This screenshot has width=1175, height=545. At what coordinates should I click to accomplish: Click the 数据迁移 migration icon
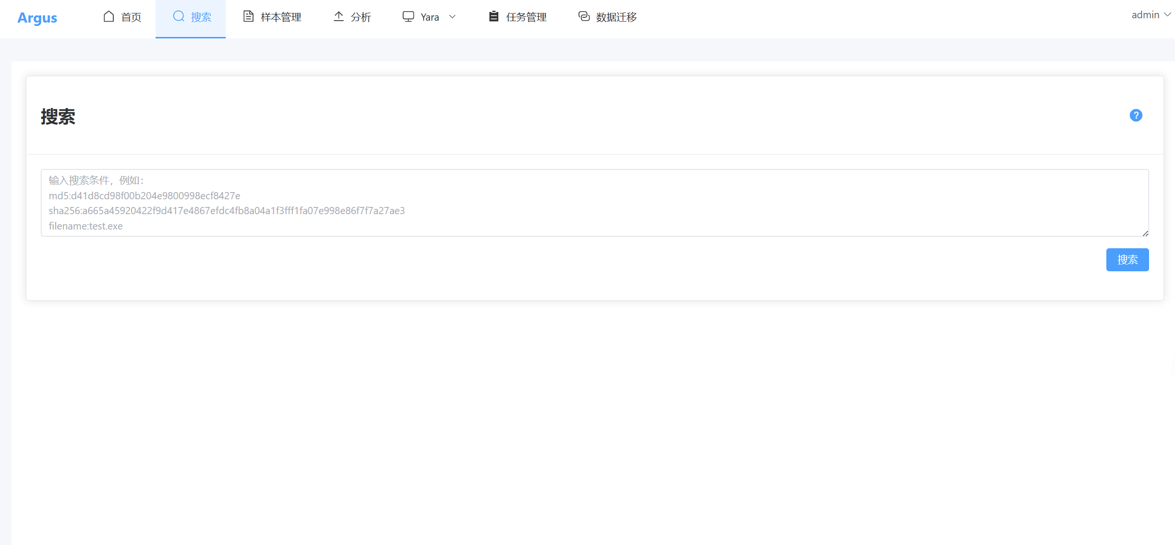pos(584,17)
